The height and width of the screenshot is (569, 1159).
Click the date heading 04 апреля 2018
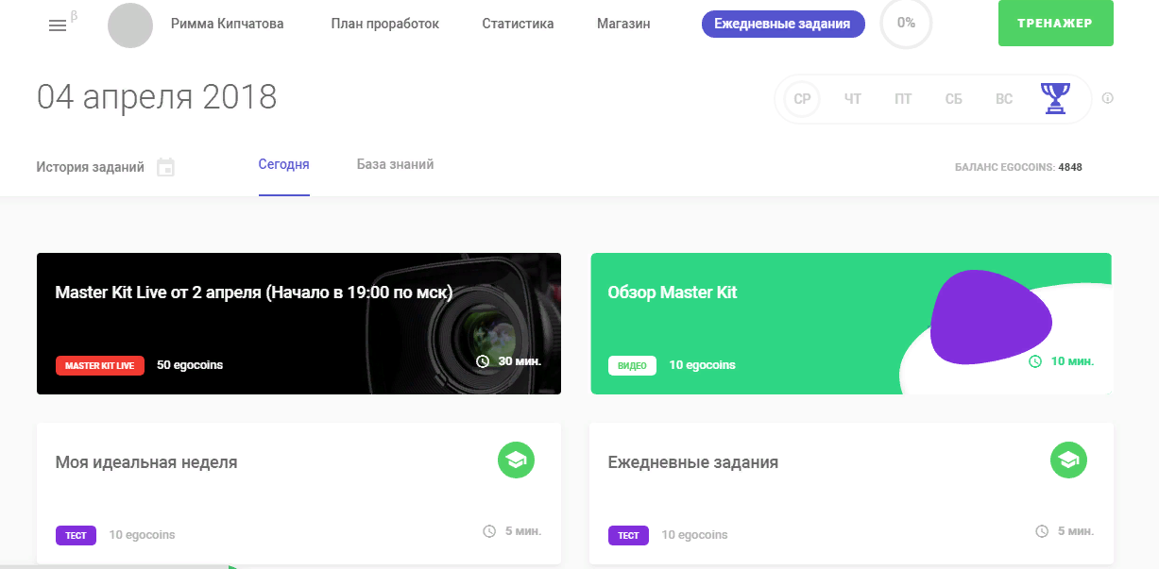157,97
